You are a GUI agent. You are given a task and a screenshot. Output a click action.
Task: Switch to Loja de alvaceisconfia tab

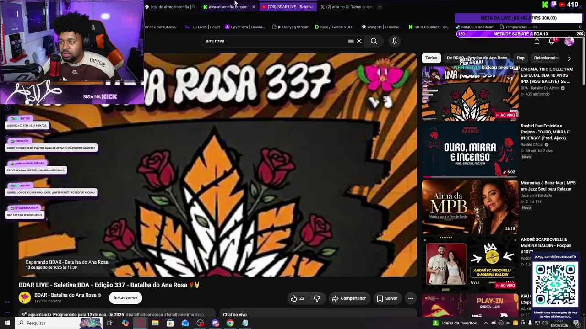pyautogui.click(x=170, y=7)
